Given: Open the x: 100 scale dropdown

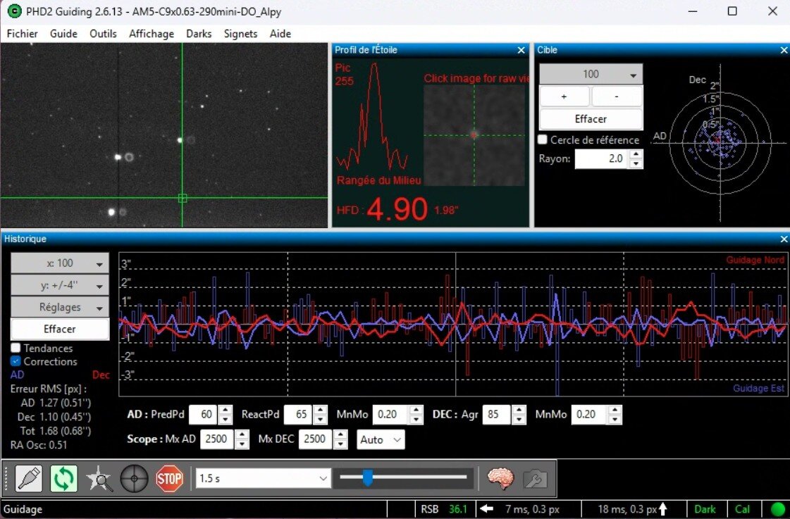Looking at the screenshot, I should 60,263.
